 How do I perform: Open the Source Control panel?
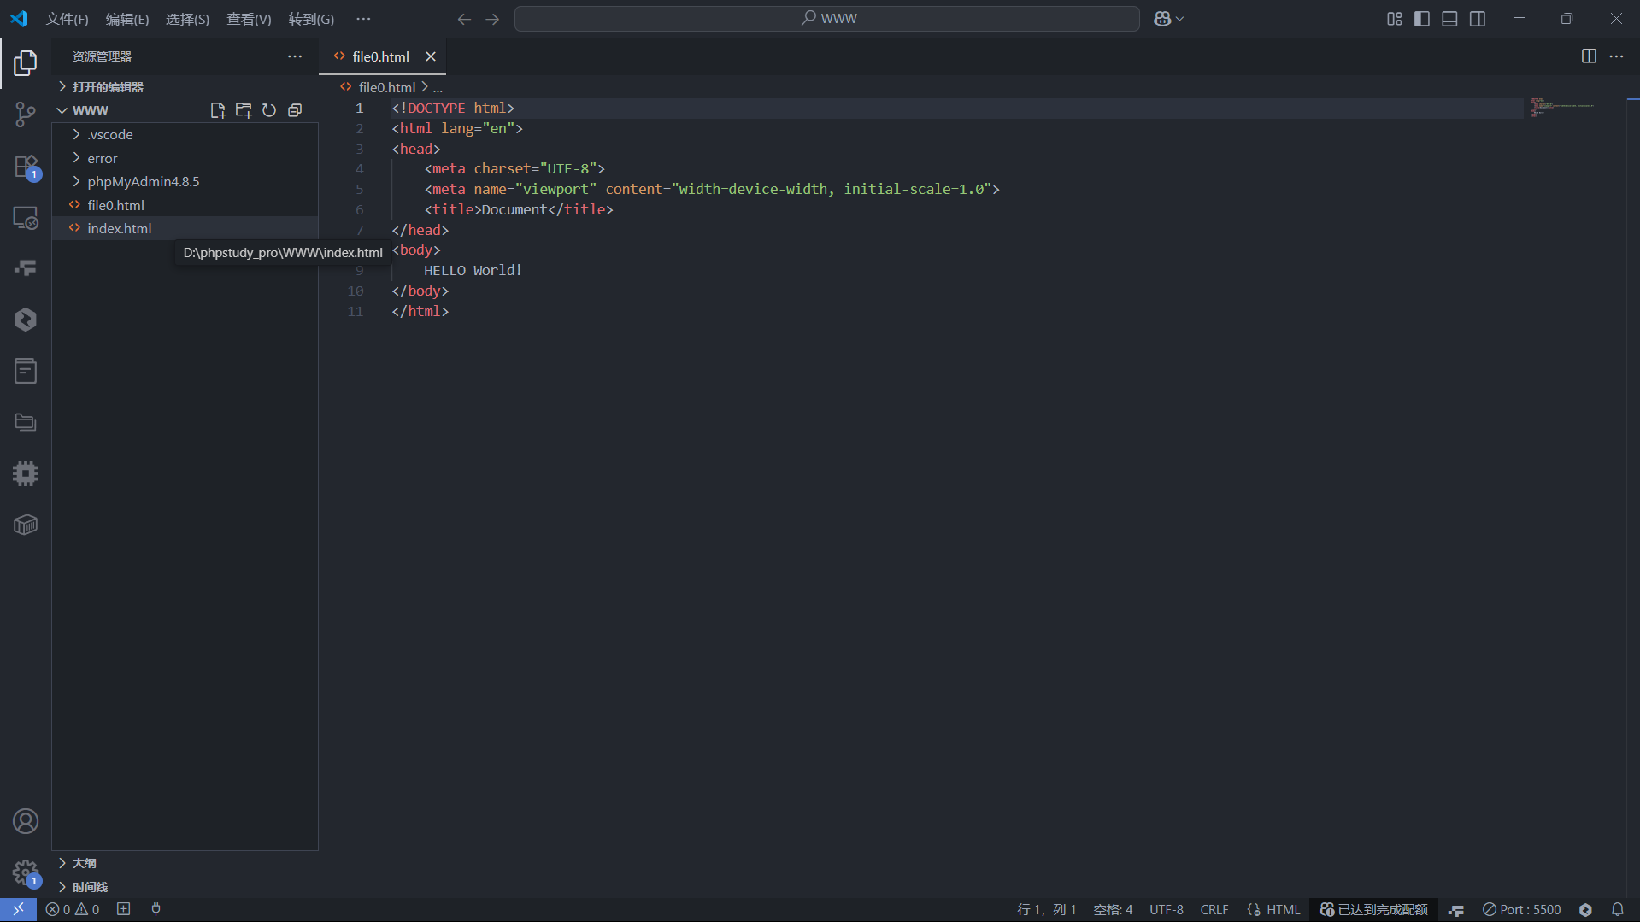point(26,115)
